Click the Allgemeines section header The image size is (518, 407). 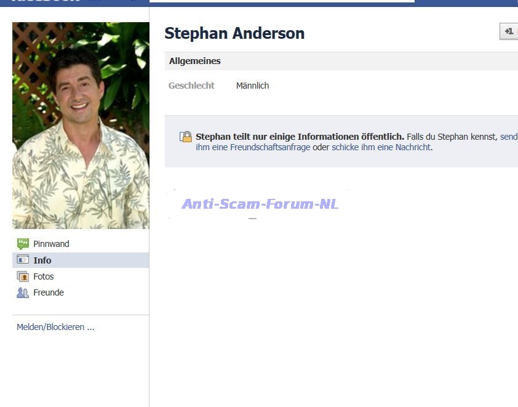pyautogui.click(x=195, y=61)
